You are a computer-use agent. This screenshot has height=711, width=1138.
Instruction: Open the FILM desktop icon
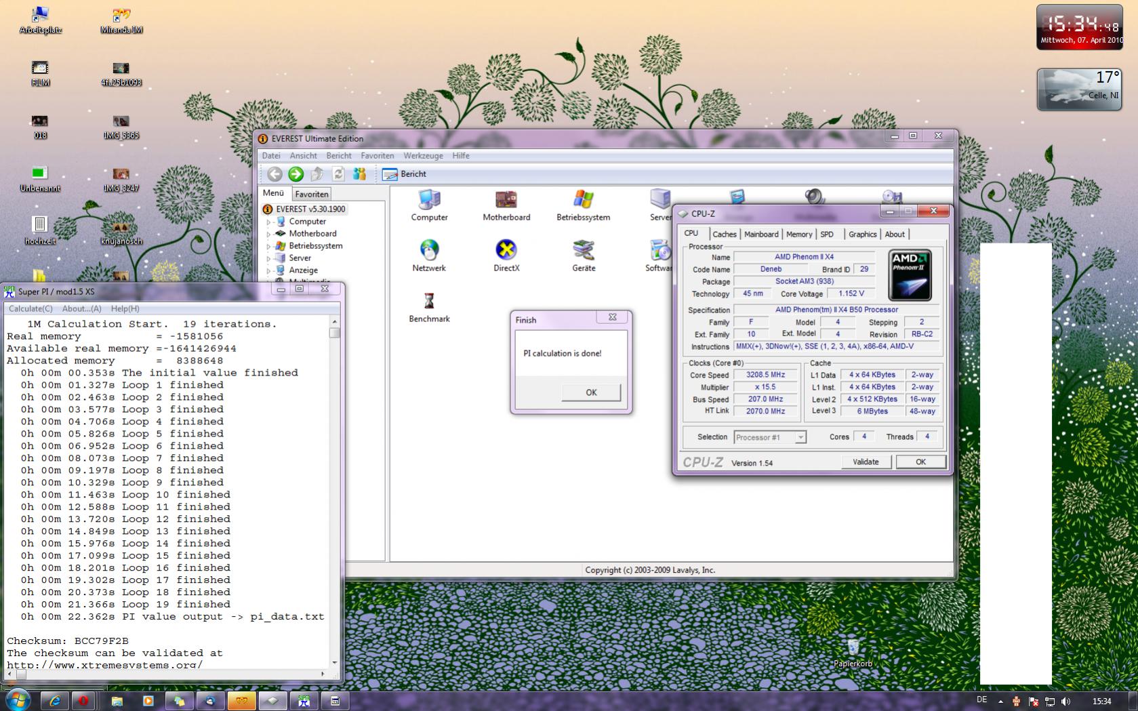[x=40, y=73]
